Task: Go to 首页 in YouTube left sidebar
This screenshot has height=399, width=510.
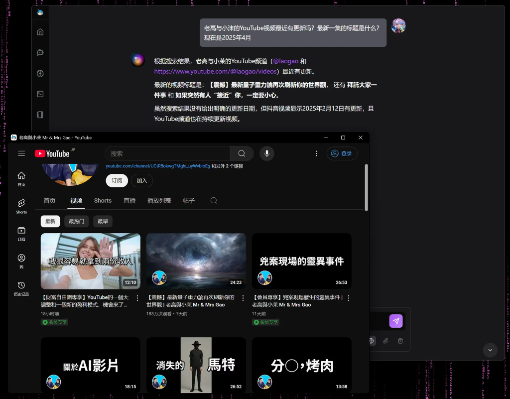Action: (21, 179)
